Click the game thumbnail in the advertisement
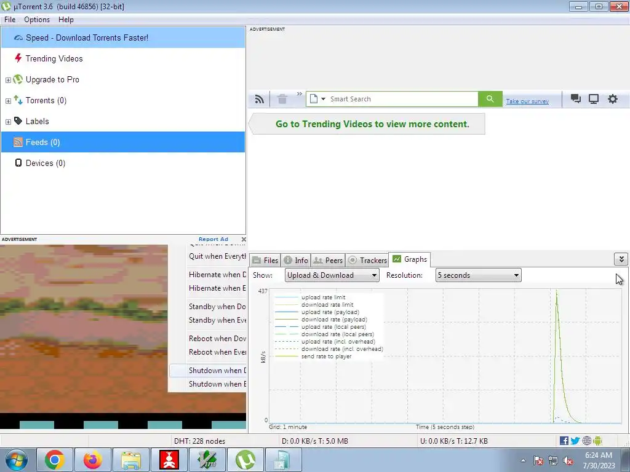 [84, 329]
